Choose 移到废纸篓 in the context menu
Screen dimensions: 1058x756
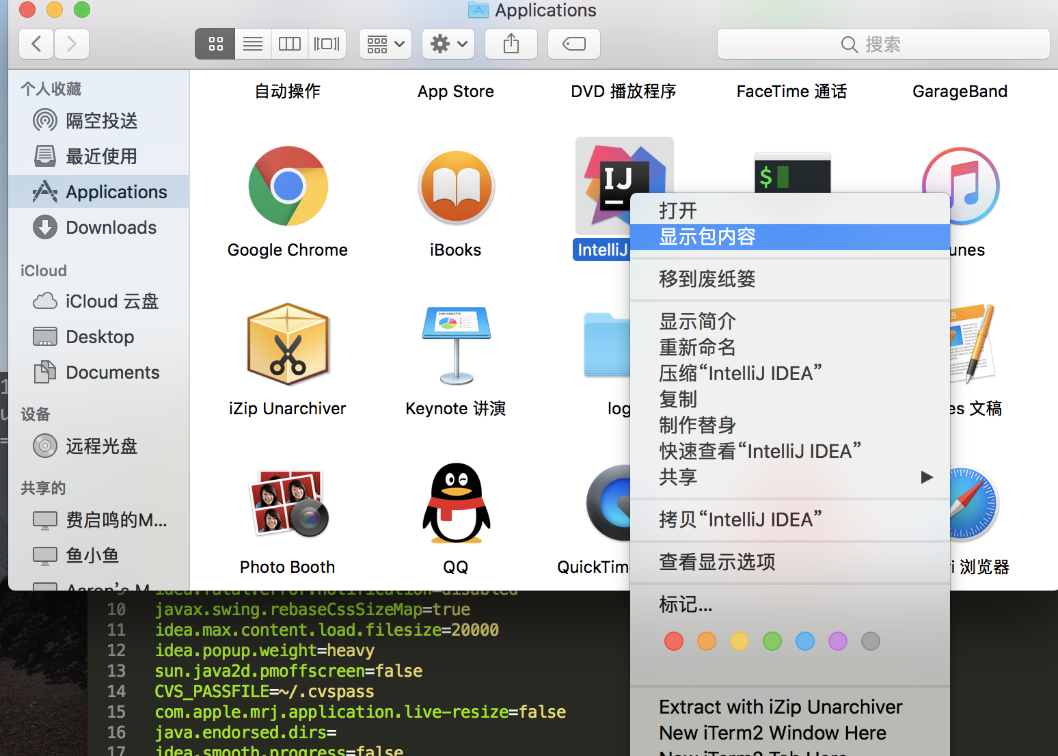pos(790,279)
